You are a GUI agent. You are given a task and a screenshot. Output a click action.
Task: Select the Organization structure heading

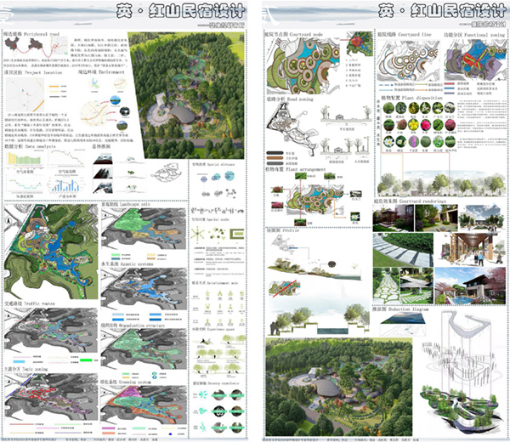(133, 326)
